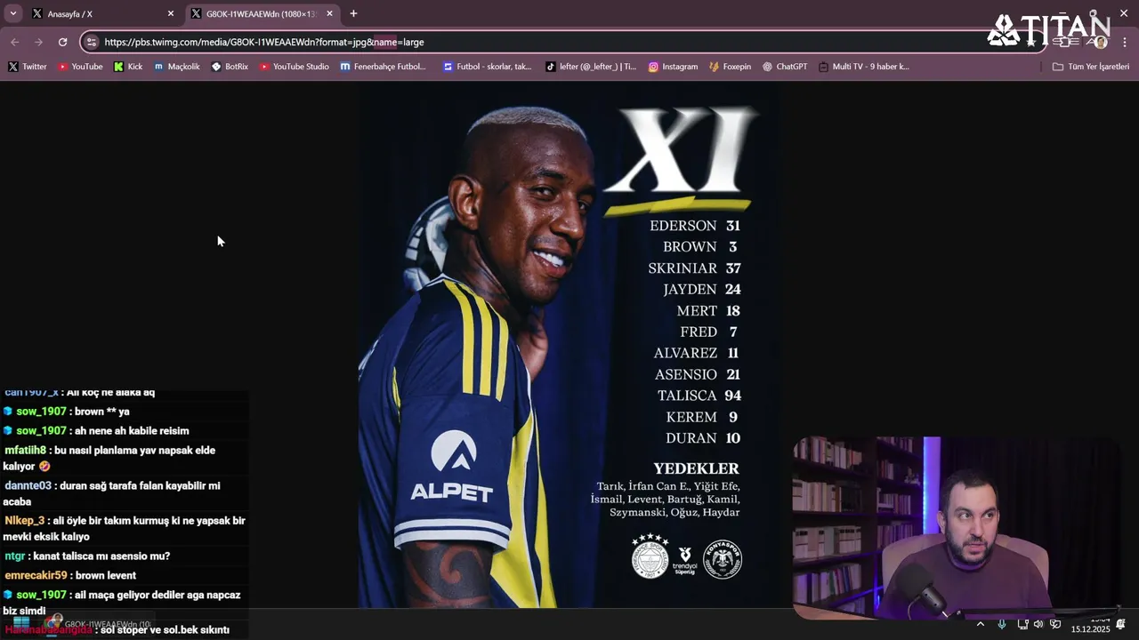
Task: Click chat user 'Nlkep_3'
Action: coord(24,521)
